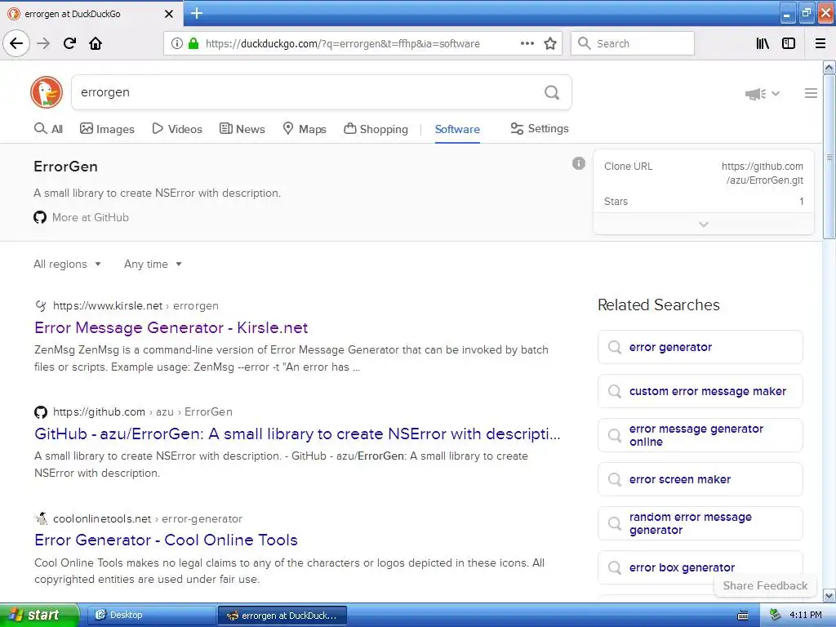The image size is (836, 627).
Task: Switch to the All results tab
Action: [48, 128]
